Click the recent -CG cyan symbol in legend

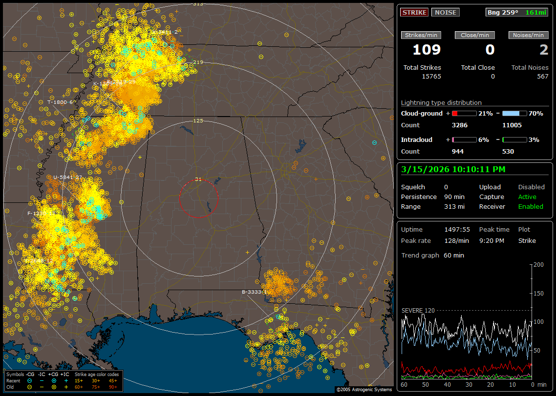coord(30,380)
